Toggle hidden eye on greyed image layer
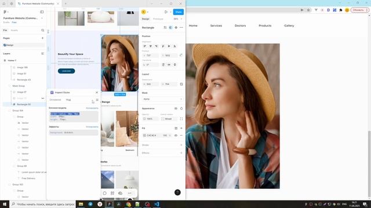 point(43,98)
